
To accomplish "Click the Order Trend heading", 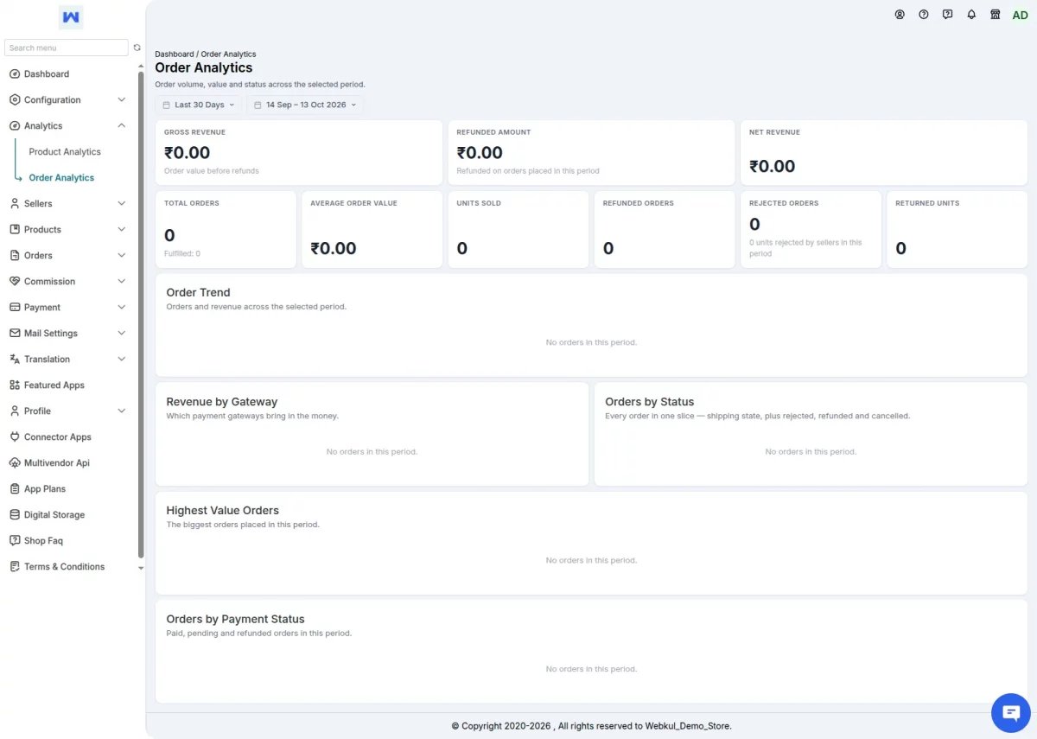I will tap(198, 292).
